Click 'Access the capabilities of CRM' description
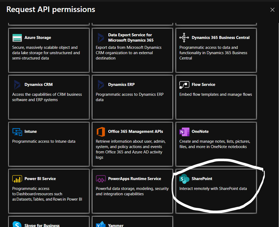Image resolution: width=279 pixels, height=227 pixels. click(x=47, y=97)
